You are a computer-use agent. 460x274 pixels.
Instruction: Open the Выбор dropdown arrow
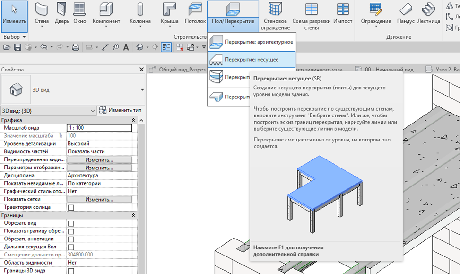pos(24,37)
